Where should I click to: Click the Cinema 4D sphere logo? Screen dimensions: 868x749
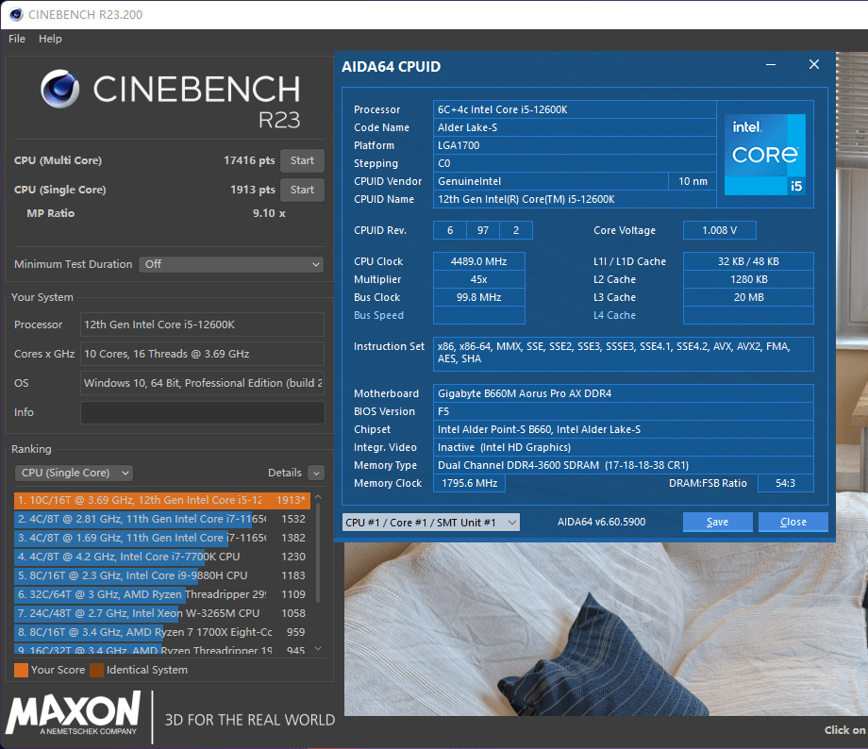click(x=60, y=89)
